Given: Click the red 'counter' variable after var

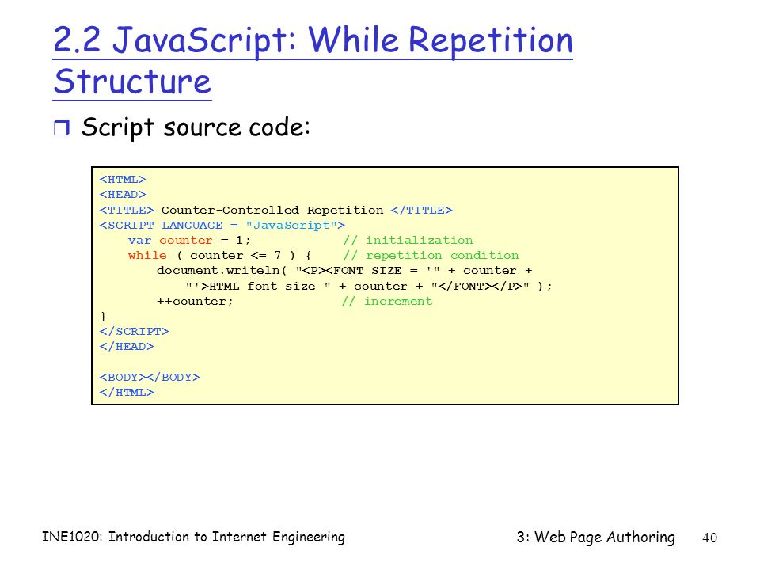Looking at the screenshot, I should 185,241.
